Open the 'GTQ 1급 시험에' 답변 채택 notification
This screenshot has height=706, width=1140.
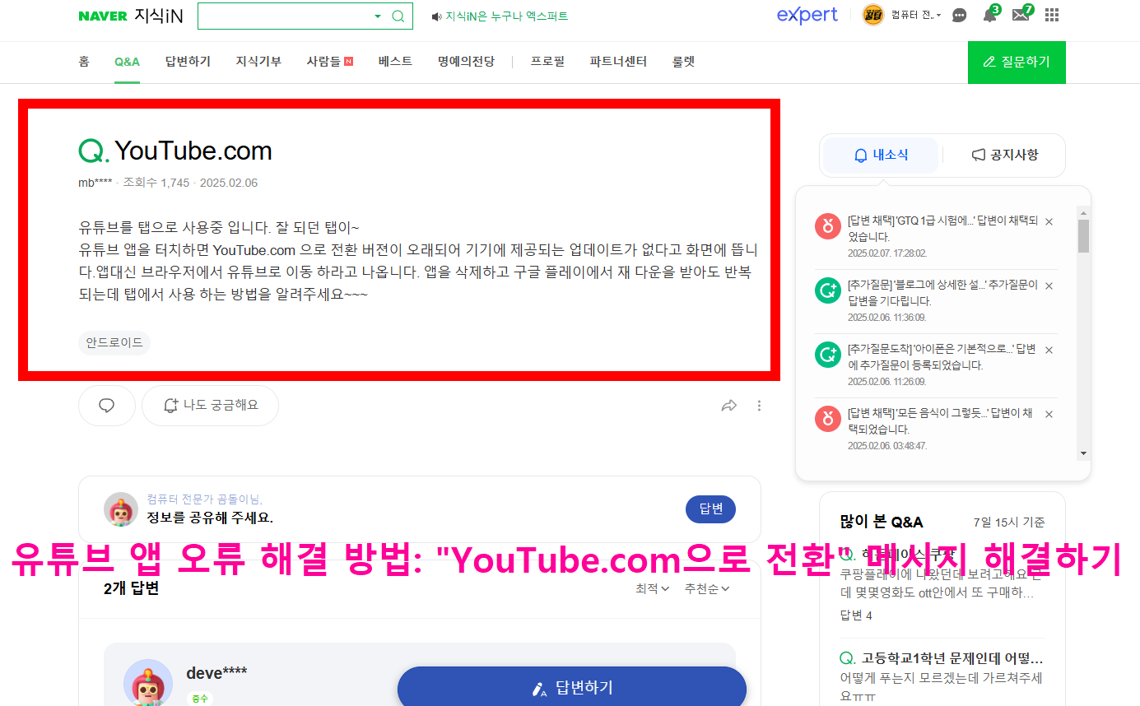coord(942,230)
